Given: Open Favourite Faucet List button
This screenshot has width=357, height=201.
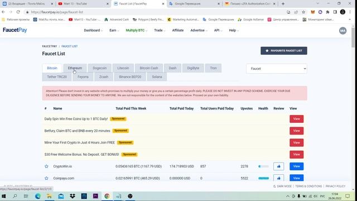Looking at the screenshot, I should pos(284,51).
